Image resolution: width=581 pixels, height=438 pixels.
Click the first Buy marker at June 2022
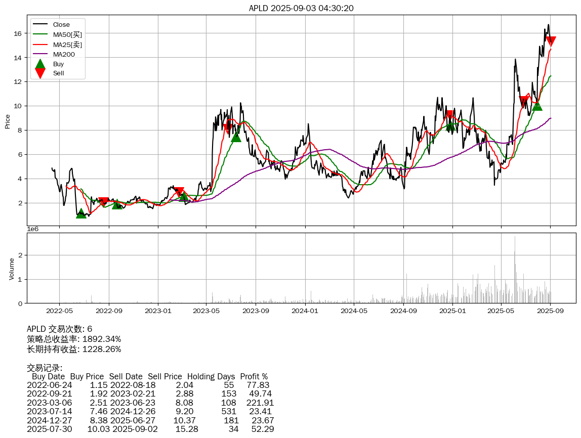[x=81, y=213]
